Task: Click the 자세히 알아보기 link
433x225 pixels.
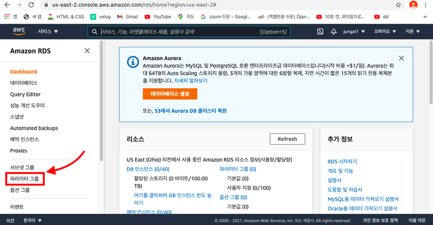Action: point(191,81)
